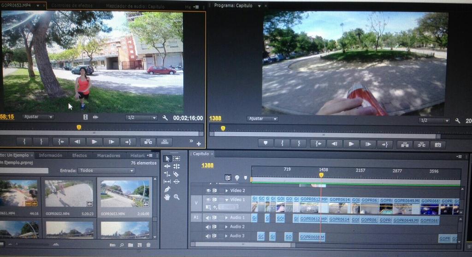Screen dimensions: 472x257
Task: Play the Program monitor sequence
Action: coord(351,144)
